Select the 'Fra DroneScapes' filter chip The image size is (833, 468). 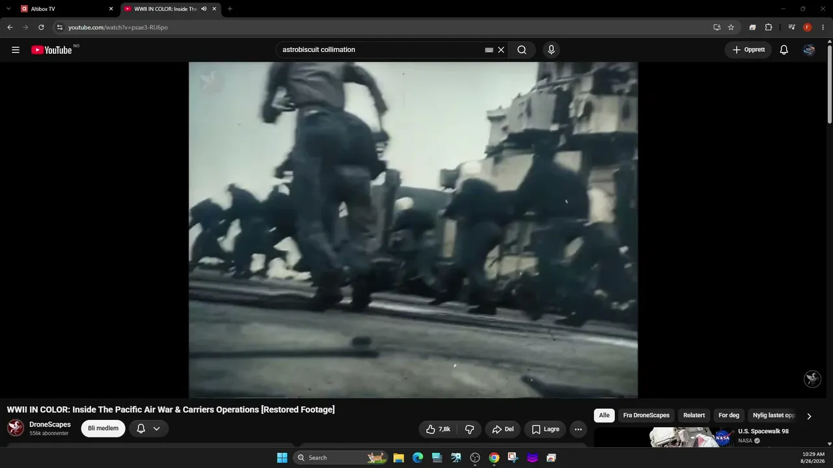[646, 415]
